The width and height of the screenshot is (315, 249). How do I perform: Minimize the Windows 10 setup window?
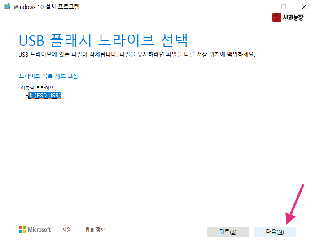[x=263, y=7]
